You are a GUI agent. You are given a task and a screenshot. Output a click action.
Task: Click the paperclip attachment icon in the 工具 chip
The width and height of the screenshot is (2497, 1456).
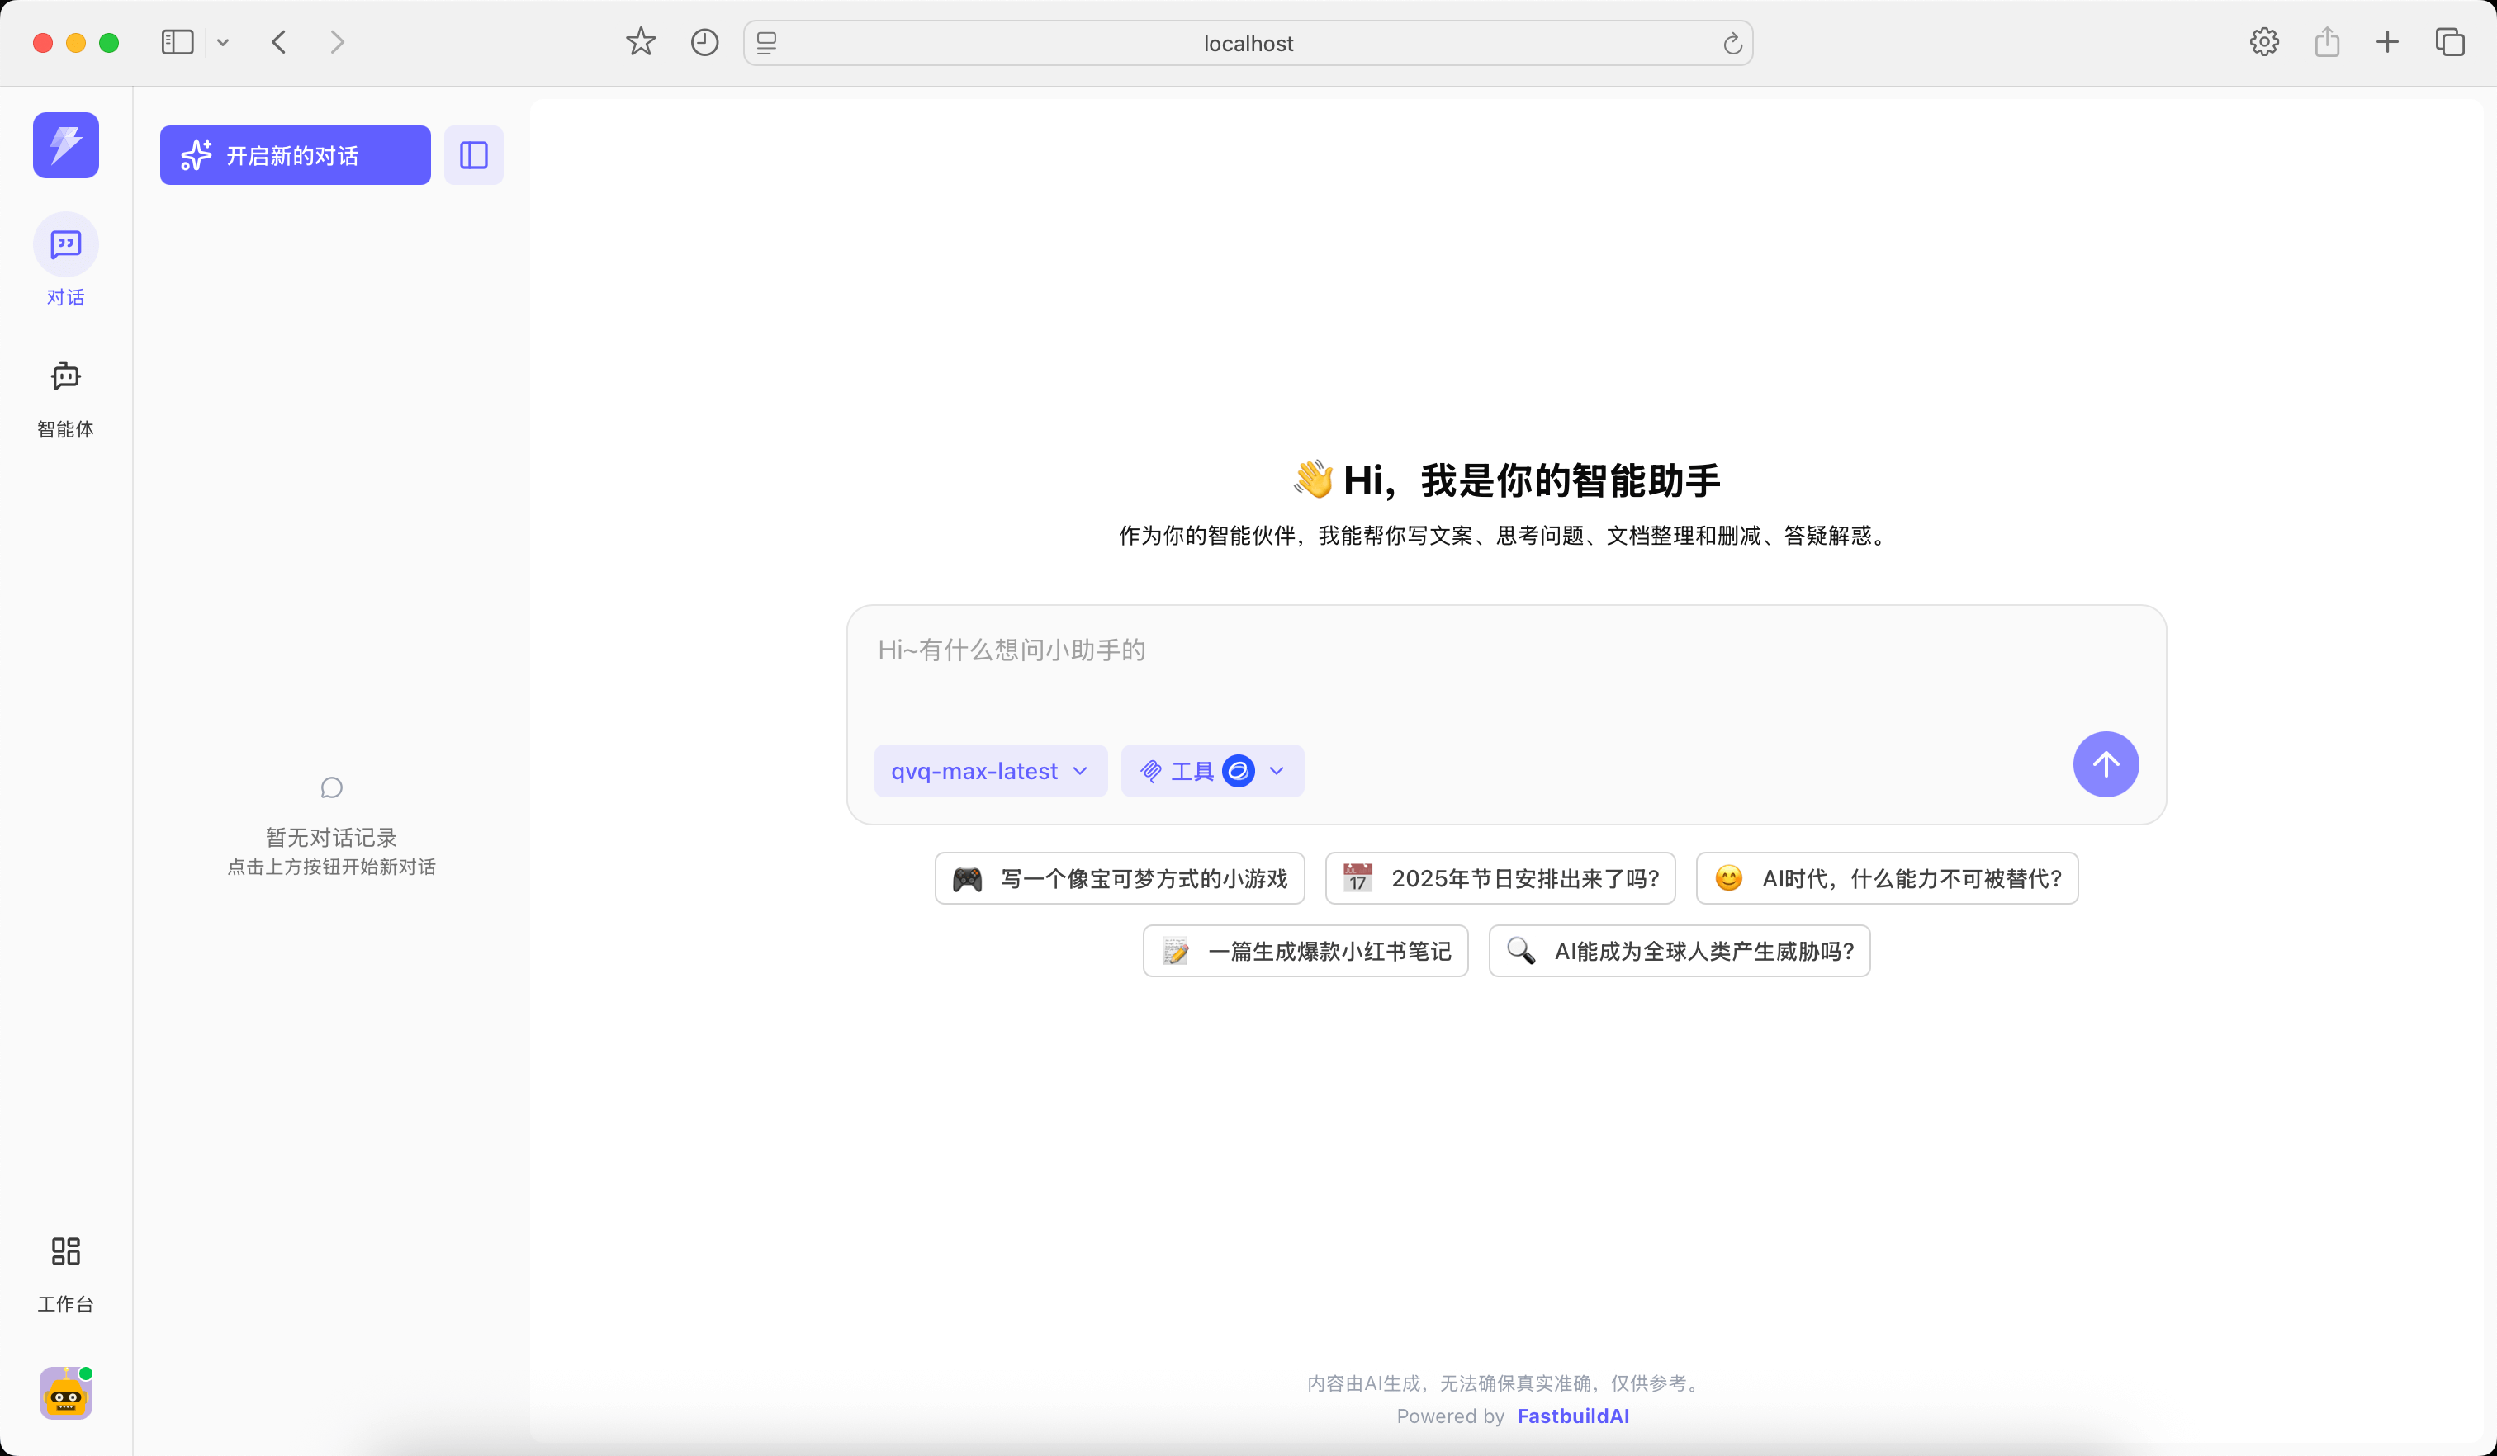[1150, 771]
